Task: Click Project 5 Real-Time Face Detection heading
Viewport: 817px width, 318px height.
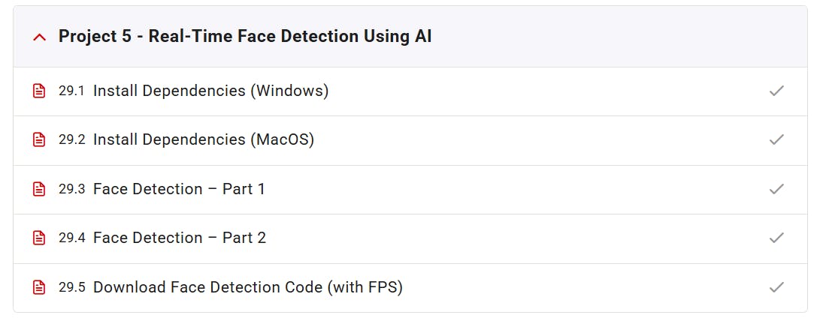Action: (x=245, y=36)
